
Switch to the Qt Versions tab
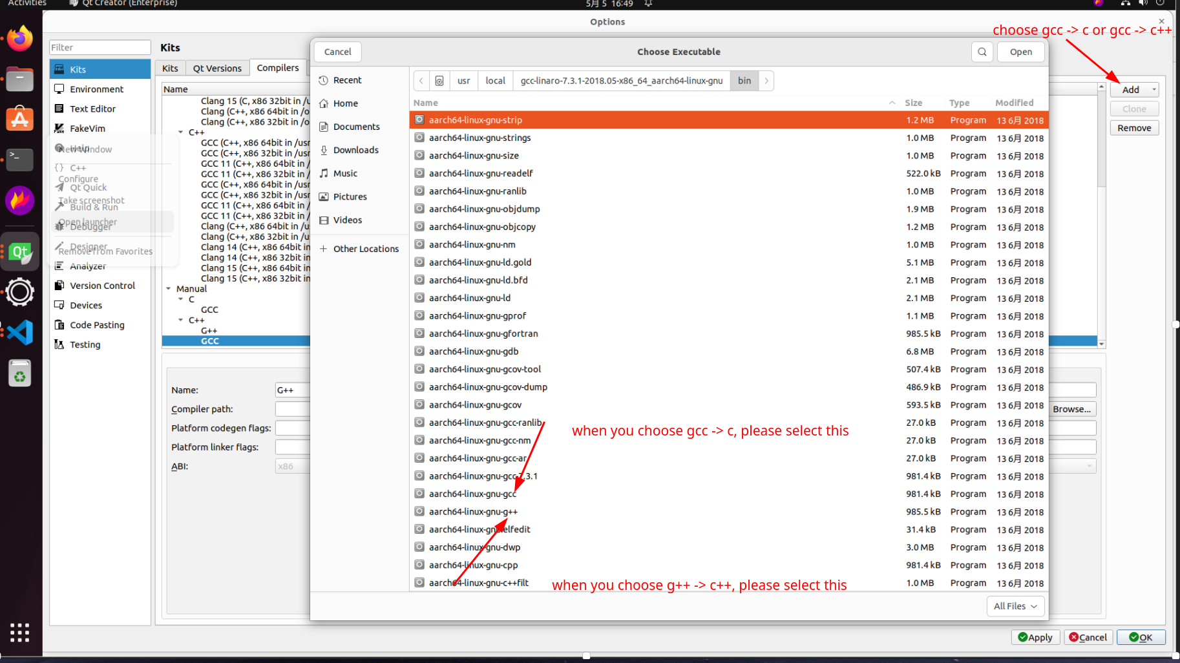pos(217,68)
